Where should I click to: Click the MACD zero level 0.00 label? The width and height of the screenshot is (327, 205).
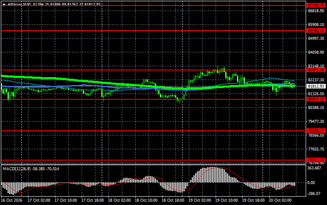pos(311,183)
